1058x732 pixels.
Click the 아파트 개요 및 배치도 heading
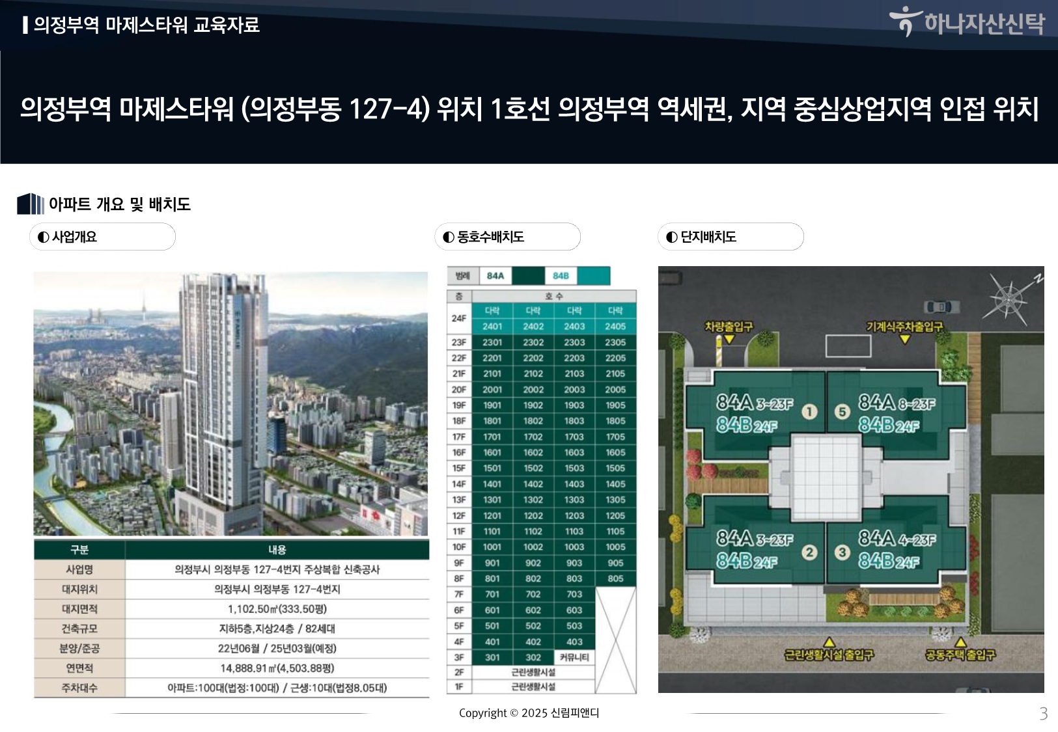click(120, 204)
